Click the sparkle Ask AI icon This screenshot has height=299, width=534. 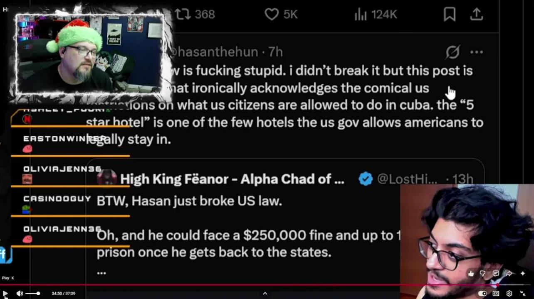tap(522, 273)
